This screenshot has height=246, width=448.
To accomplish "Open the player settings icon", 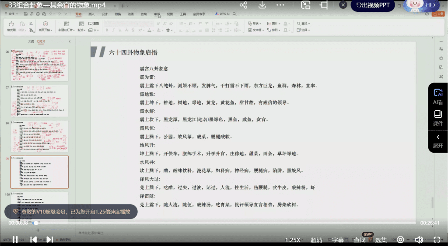I will pyautogui.click(x=400, y=239).
